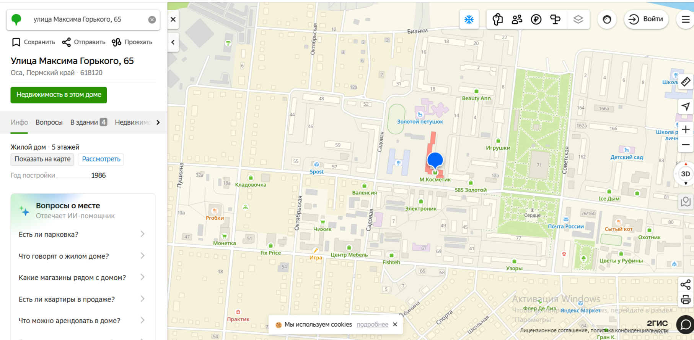Screen dimensions: 694x340
Task: Toggle 3D map view
Action: point(686,174)
